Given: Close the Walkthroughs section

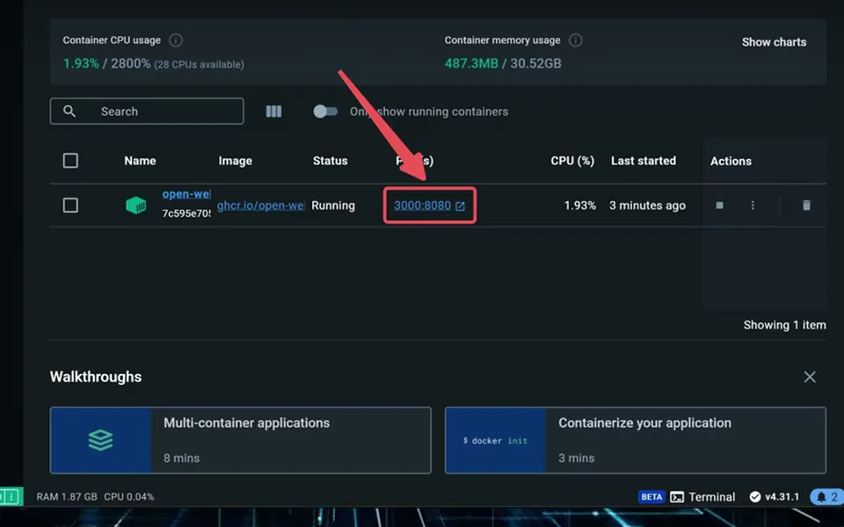Looking at the screenshot, I should (x=810, y=377).
